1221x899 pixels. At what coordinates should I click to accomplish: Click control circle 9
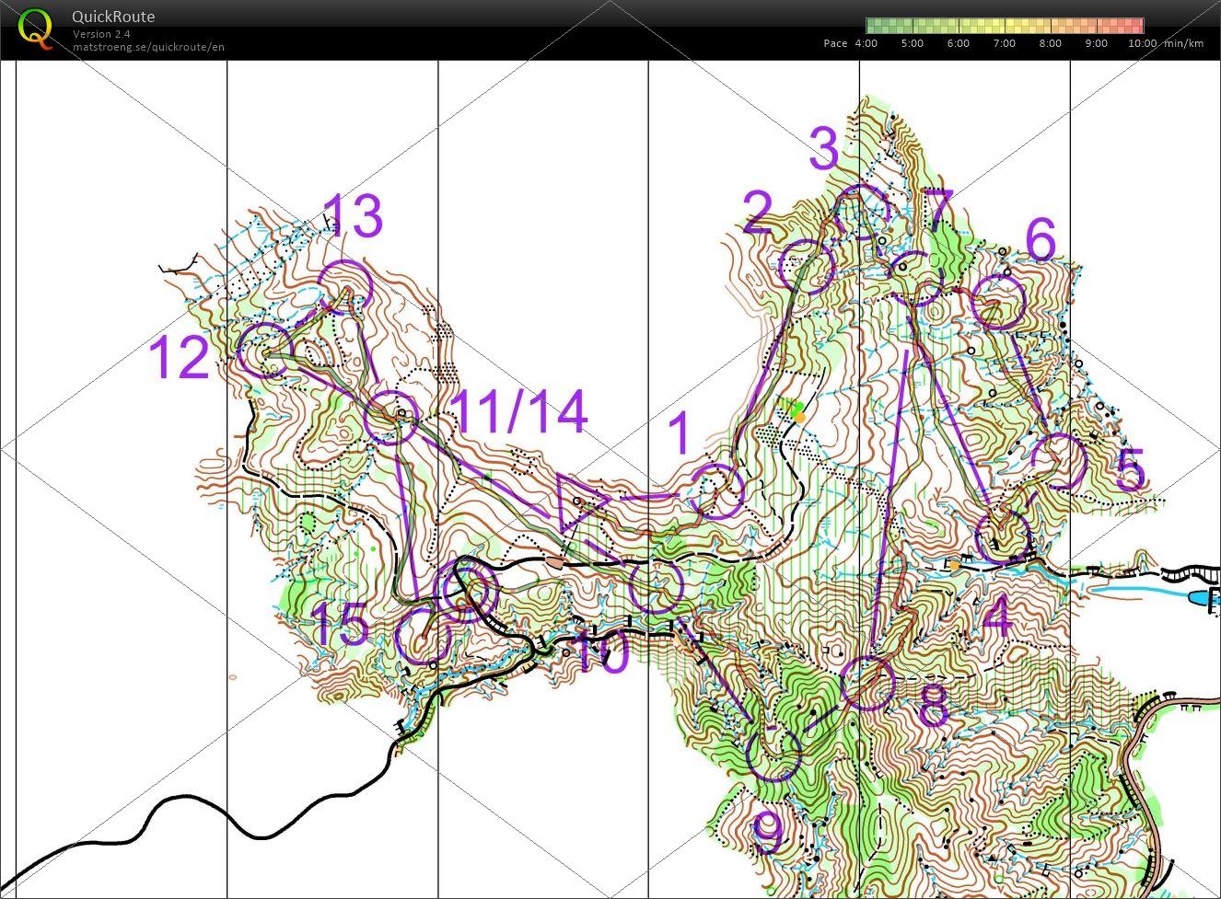[x=773, y=754]
